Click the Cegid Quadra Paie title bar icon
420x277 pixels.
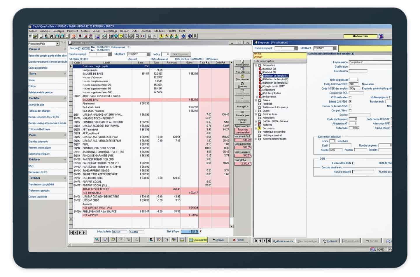tap(30, 27)
